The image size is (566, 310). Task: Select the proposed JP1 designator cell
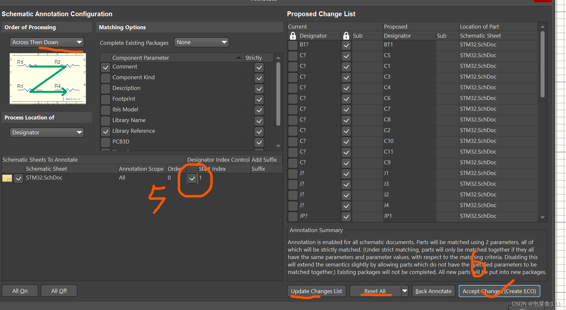pyautogui.click(x=409, y=216)
